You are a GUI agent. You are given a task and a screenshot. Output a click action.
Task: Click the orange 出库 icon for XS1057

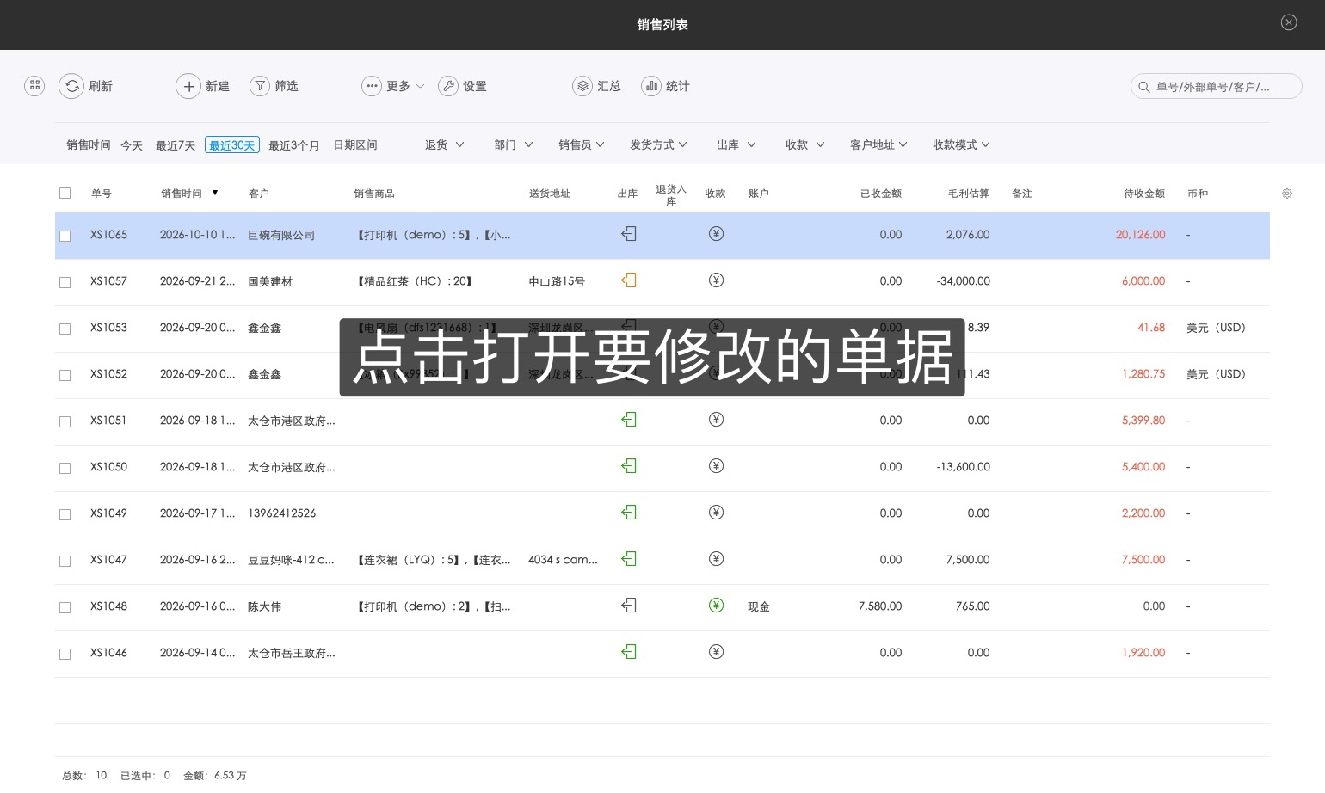tap(629, 280)
